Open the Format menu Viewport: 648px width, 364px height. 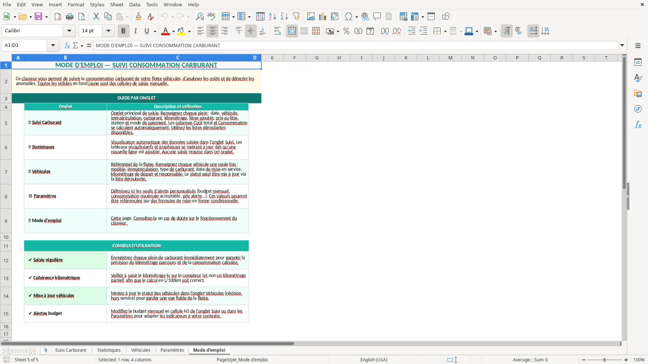point(76,4)
